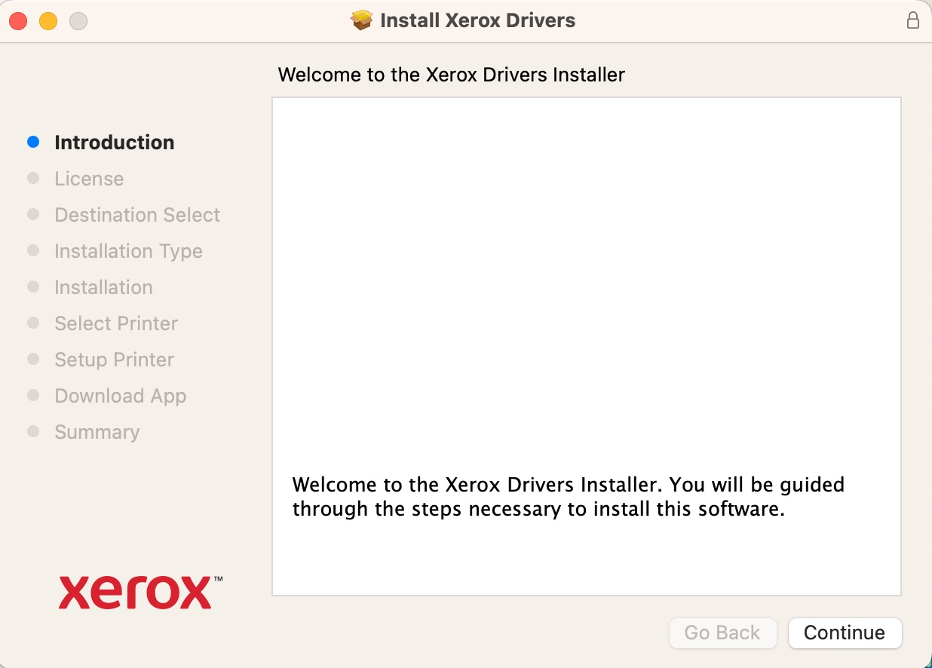Click the welcome message text area
Viewport: 932px width, 668px height.
568,496
